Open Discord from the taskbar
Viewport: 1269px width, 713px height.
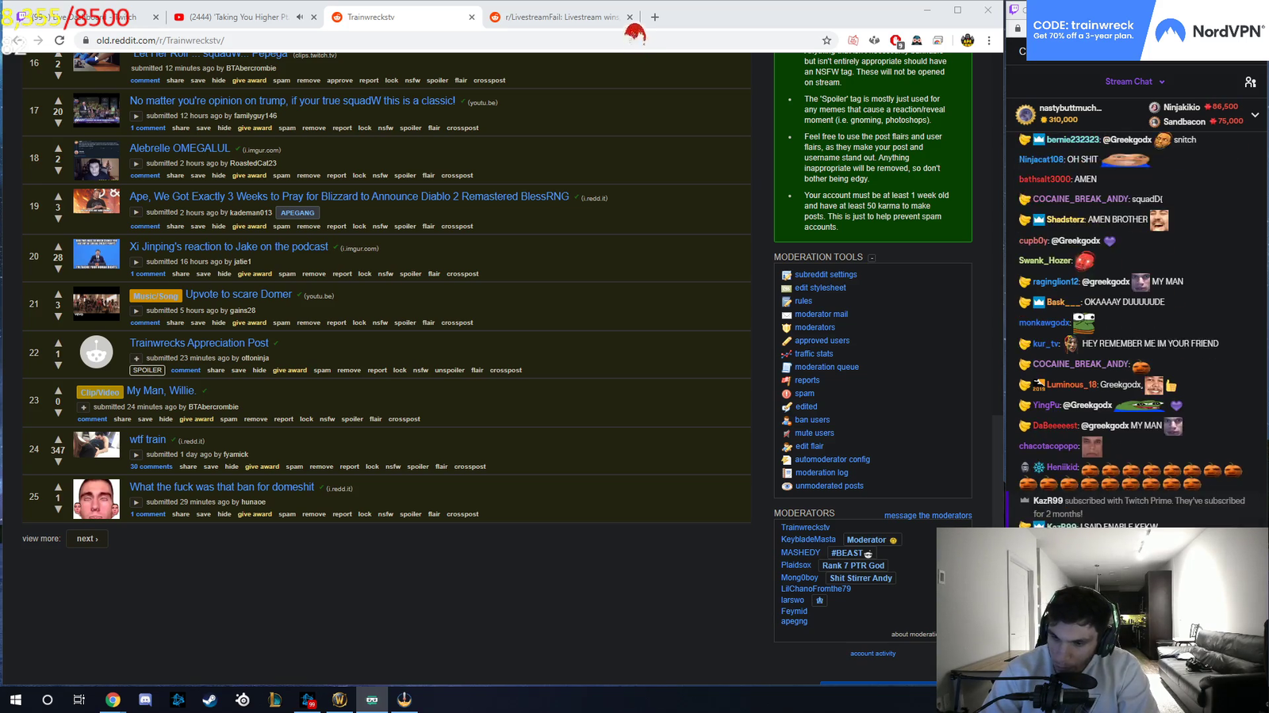click(145, 700)
